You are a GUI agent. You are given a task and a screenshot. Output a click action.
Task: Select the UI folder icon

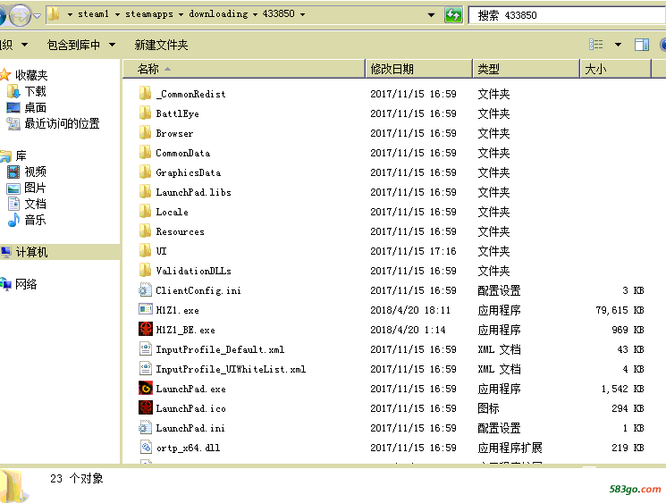pyautogui.click(x=145, y=250)
